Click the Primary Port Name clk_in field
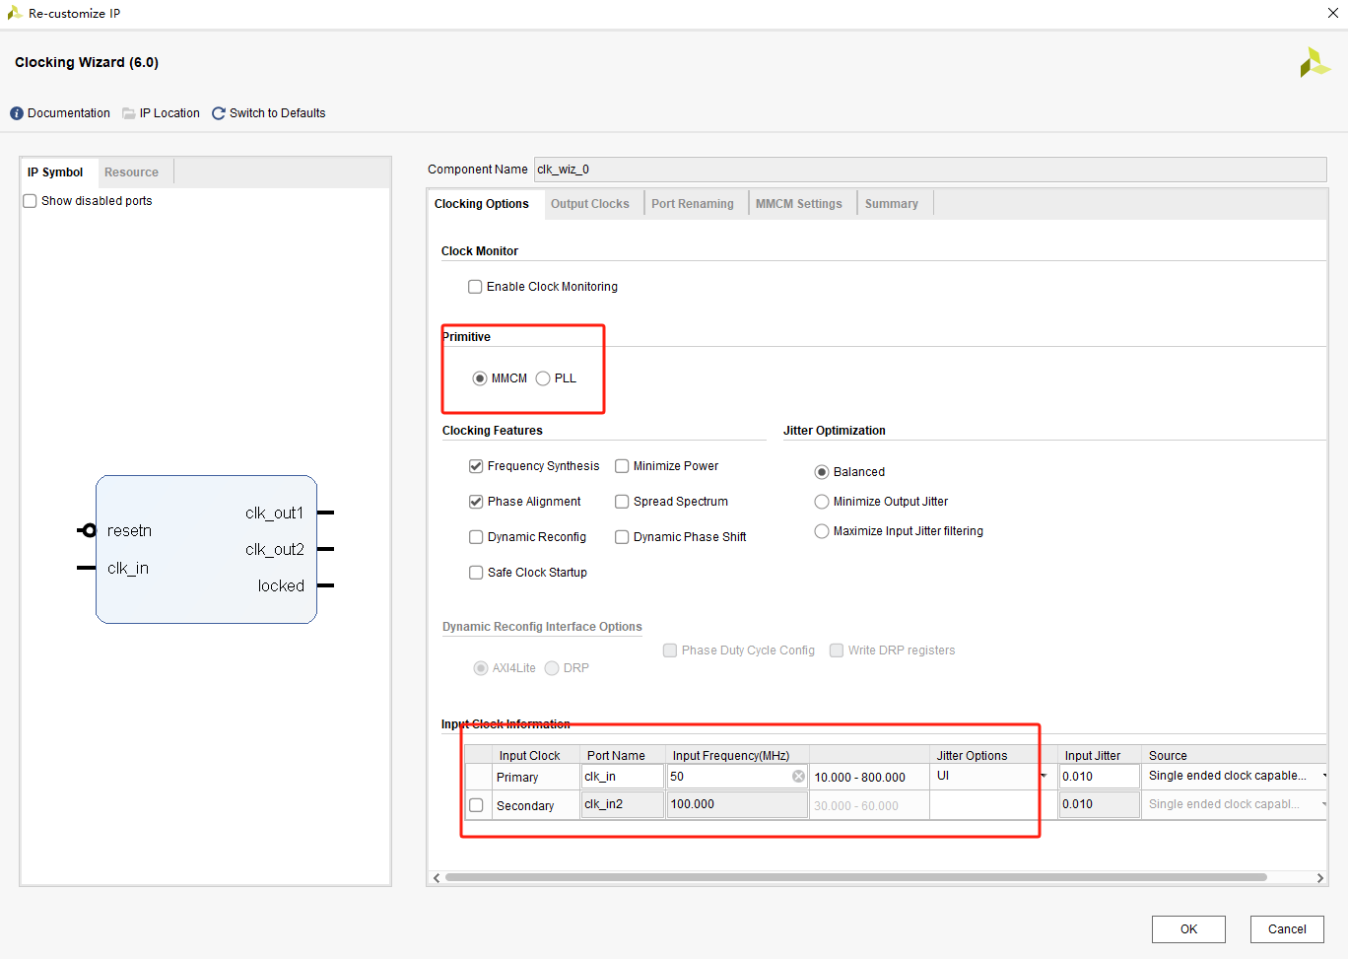This screenshot has height=959, width=1348. [x=623, y=777]
